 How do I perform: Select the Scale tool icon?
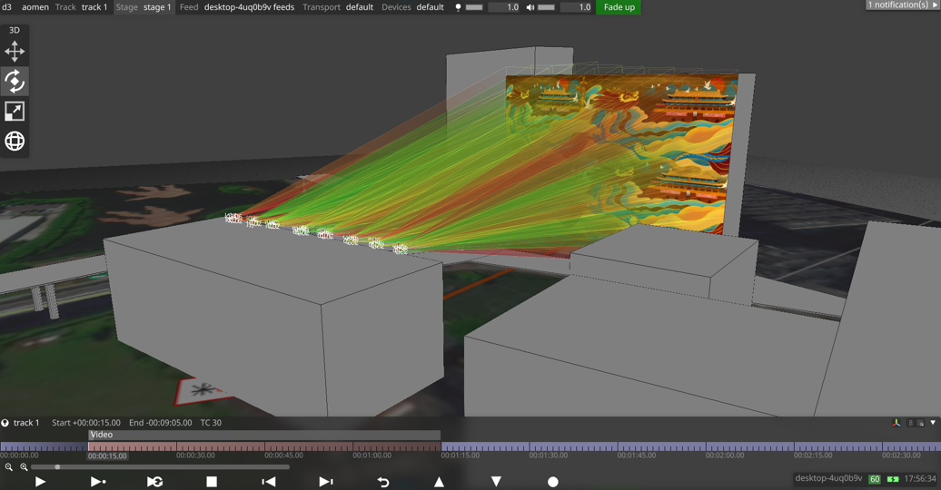click(15, 112)
